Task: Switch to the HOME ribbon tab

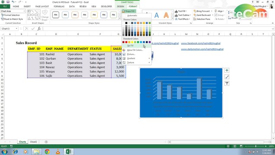Action: tap(16, 6)
